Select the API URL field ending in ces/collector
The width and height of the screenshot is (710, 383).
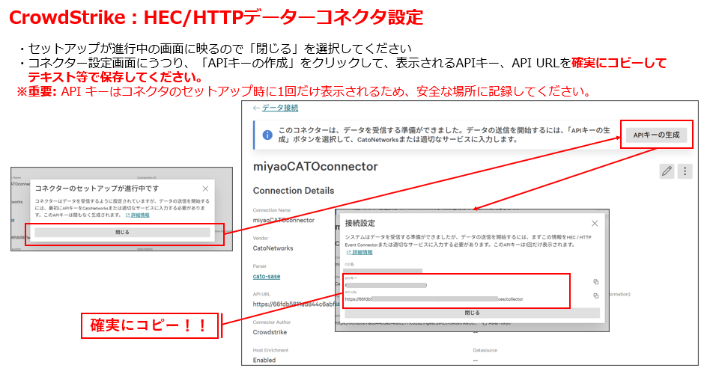tap(434, 298)
